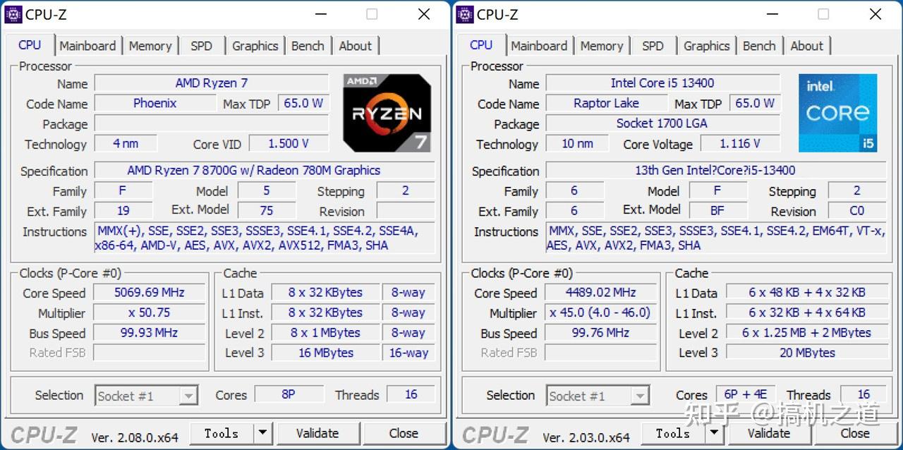Screen dimensions: 903x450
Task: Click the Specification field showing AMD Ryzen 7 8700G
Action: (268, 170)
